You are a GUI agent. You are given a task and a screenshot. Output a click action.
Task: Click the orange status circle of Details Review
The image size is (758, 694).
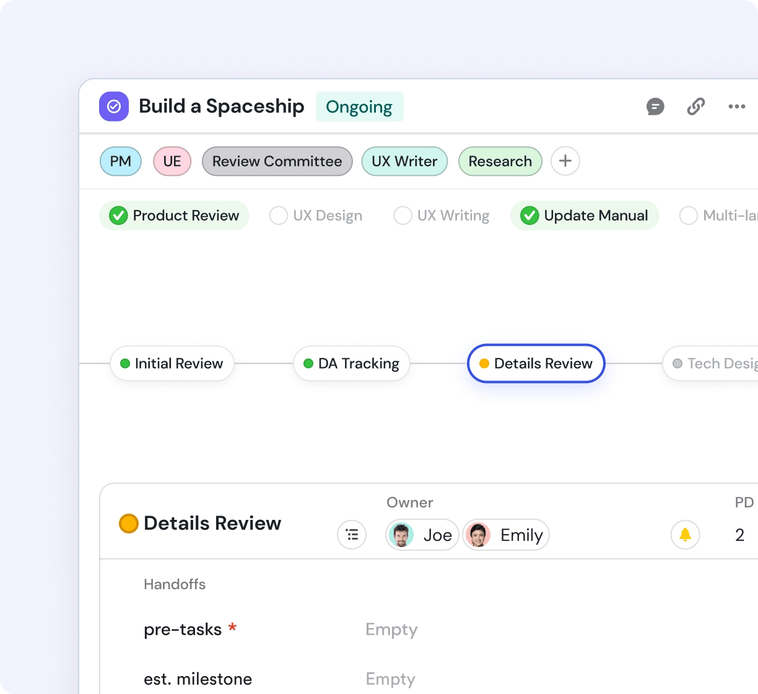pos(128,524)
